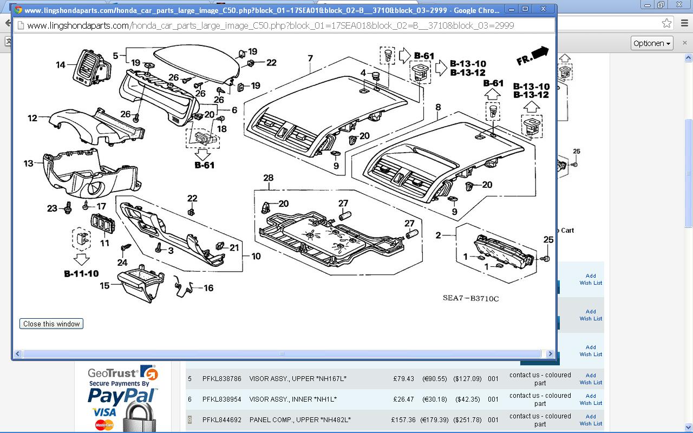693x433 pixels.
Task: Click the SEA7-B3710C diagram code label
Action: [x=470, y=298]
